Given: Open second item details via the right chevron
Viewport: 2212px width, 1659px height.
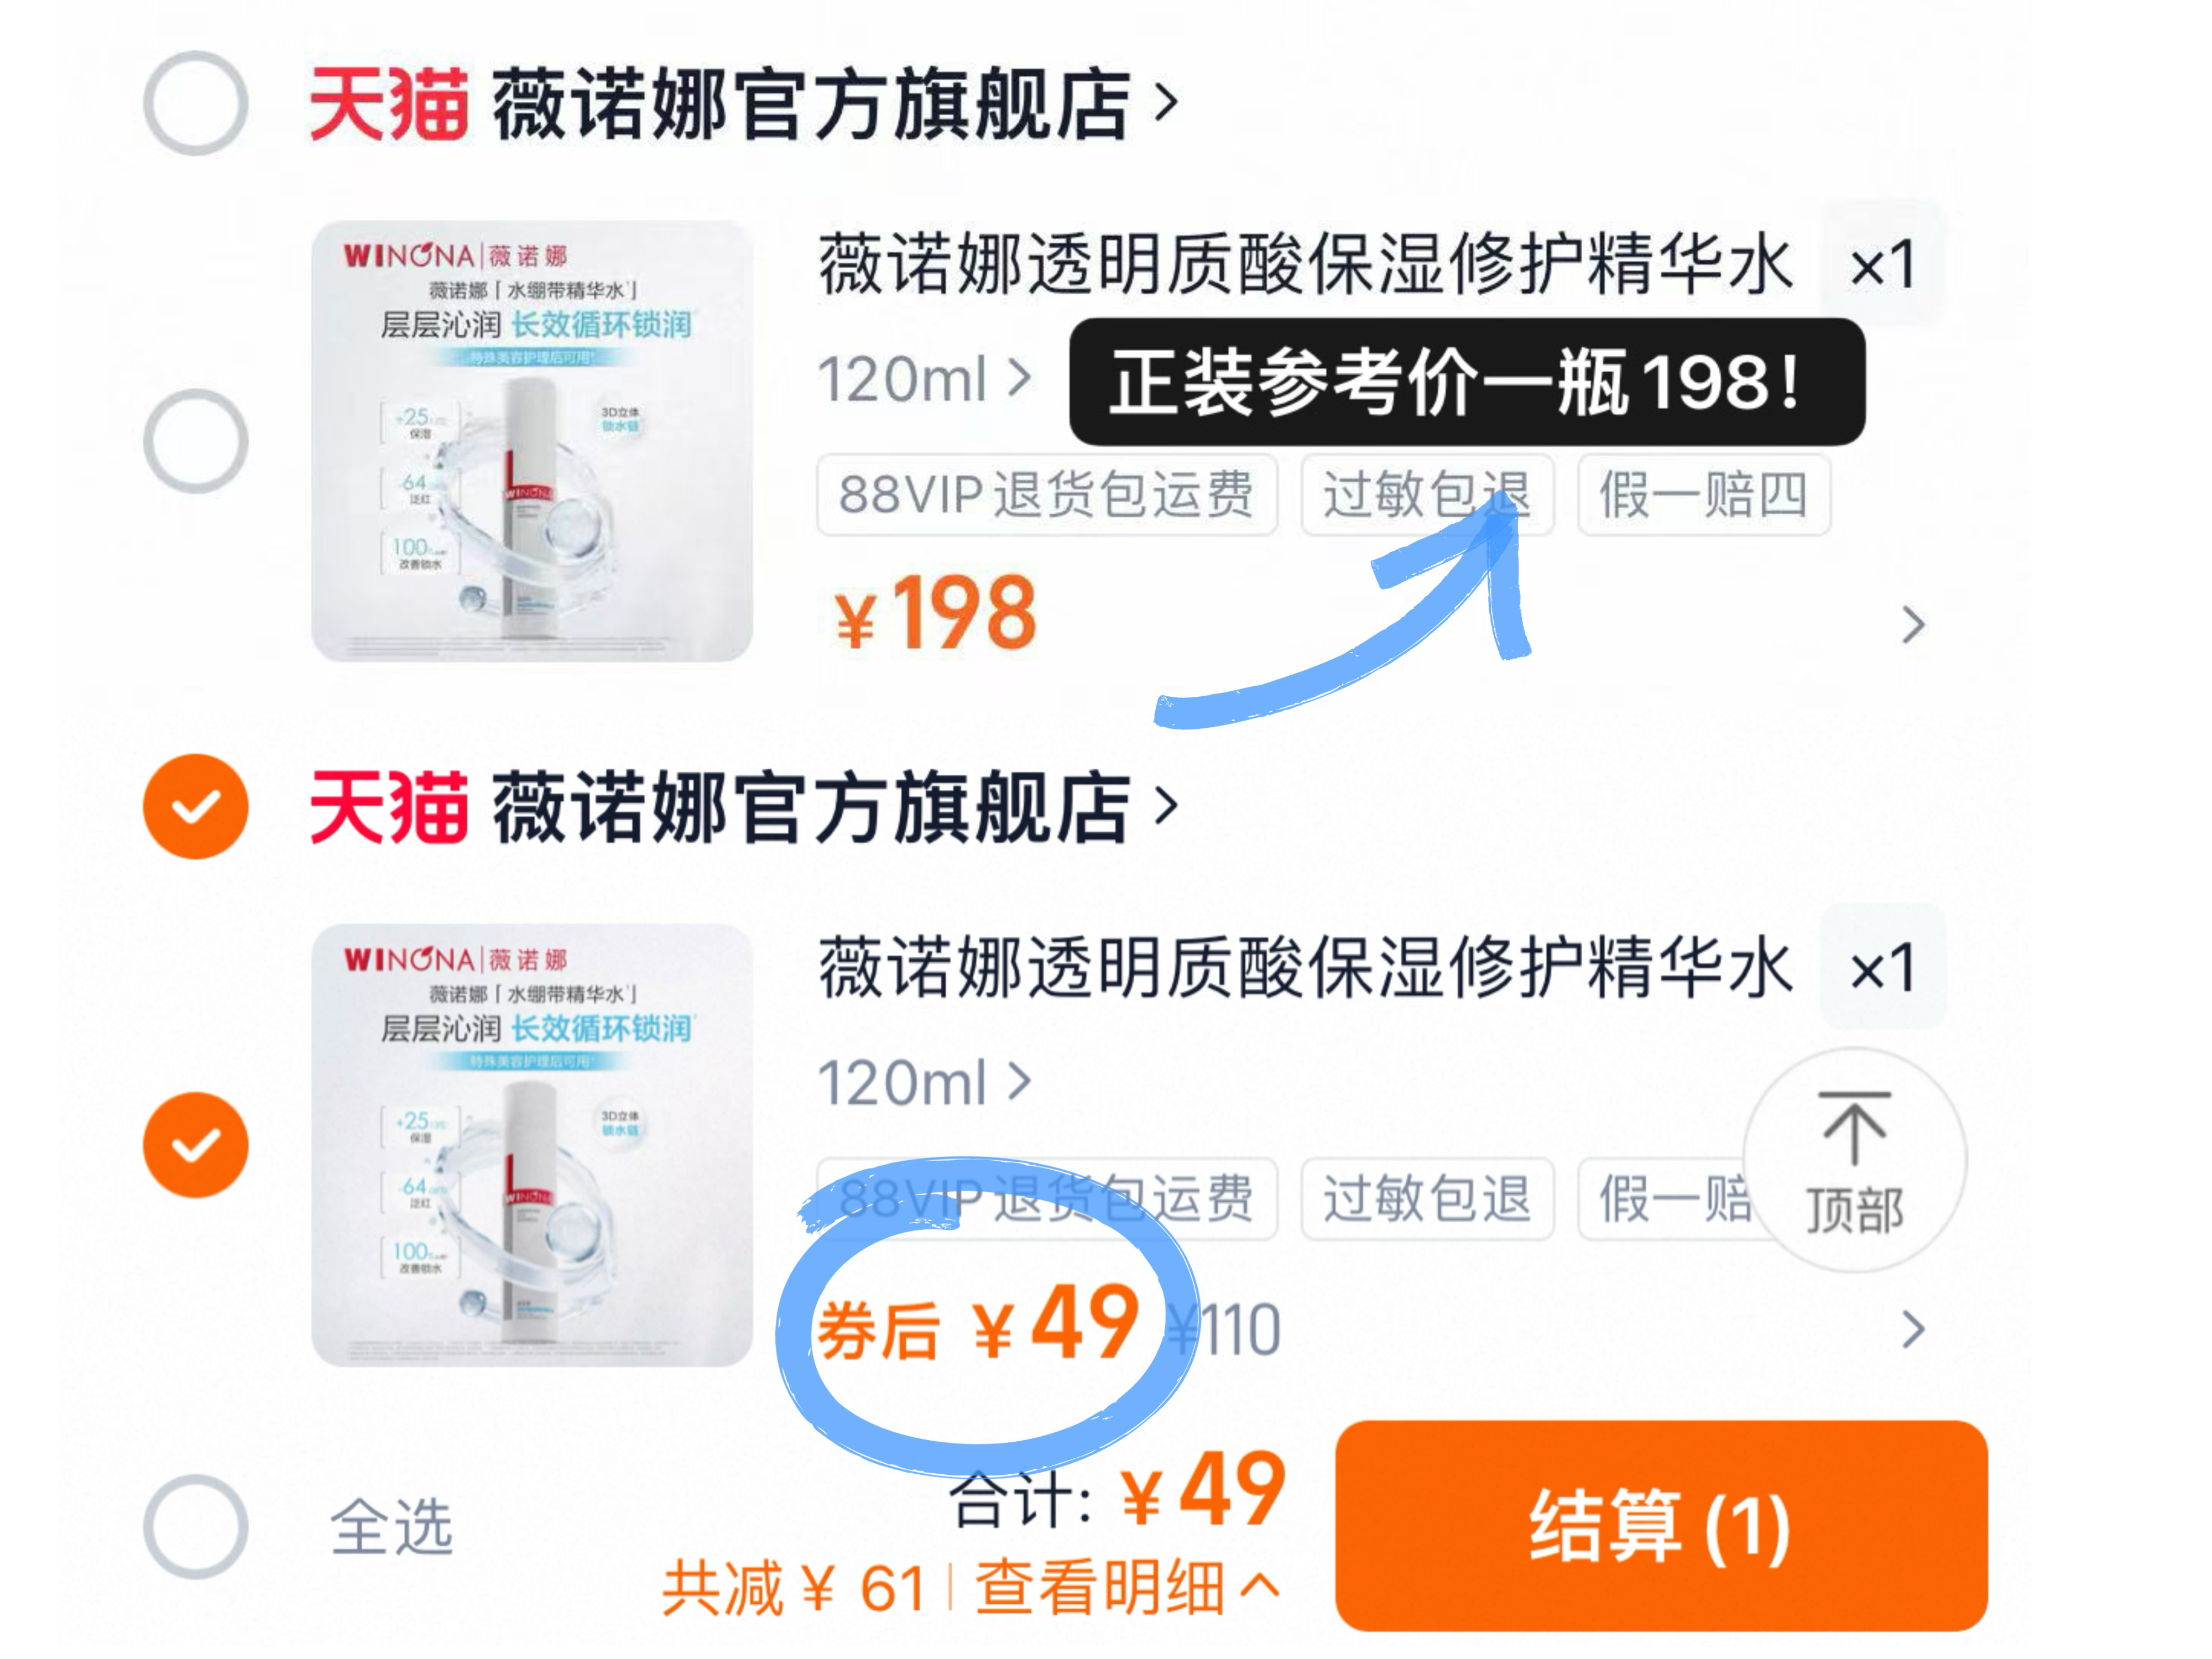Looking at the screenshot, I should pyautogui.click(x=1912, y=1329).
